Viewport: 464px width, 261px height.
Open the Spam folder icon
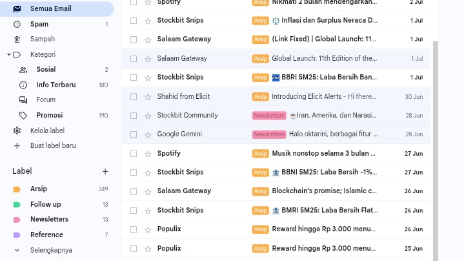click(x=17, y=24)
